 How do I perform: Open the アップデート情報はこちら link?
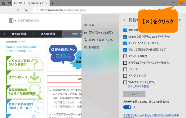[x=19, y=51]
